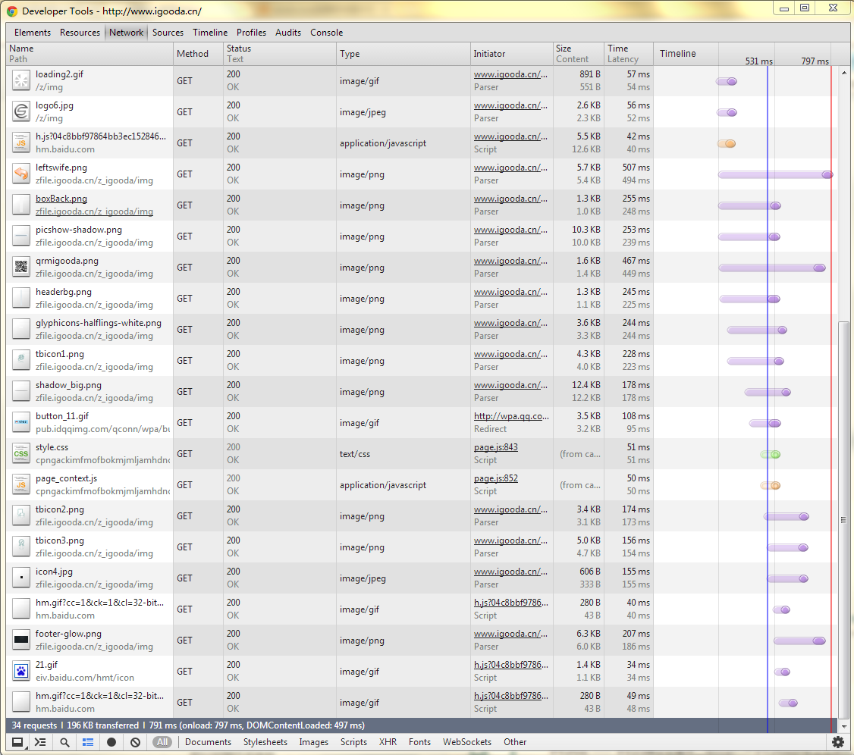The height and width of the screenshot is (755, 854).
Task: Open the page.js:843 initiator link
Action: [x=495, y=447]
